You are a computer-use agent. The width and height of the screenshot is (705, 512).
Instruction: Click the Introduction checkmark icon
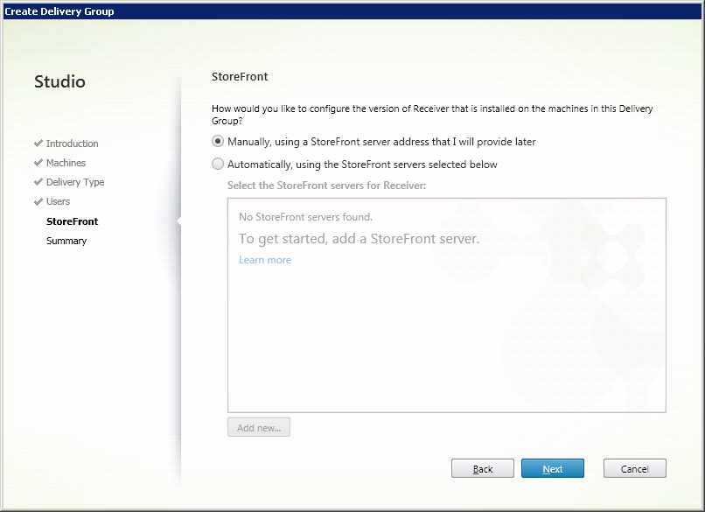point(38,143)
